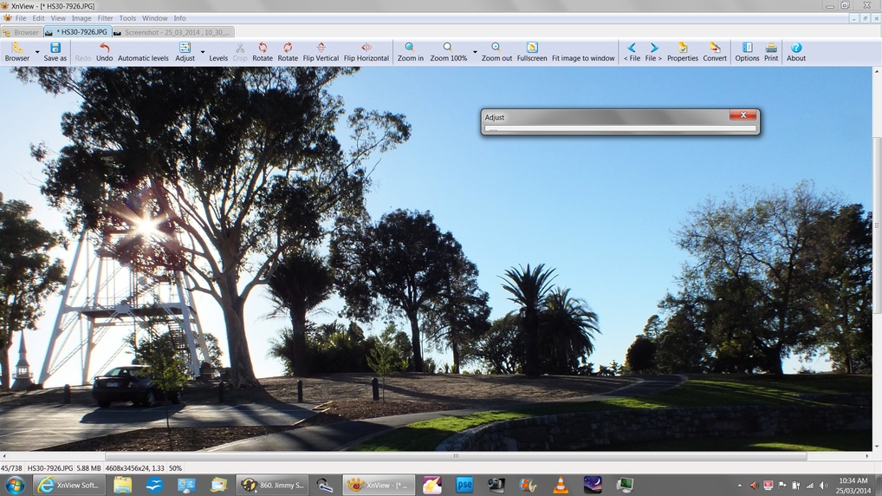Zoom in on the image

(410, 52)
